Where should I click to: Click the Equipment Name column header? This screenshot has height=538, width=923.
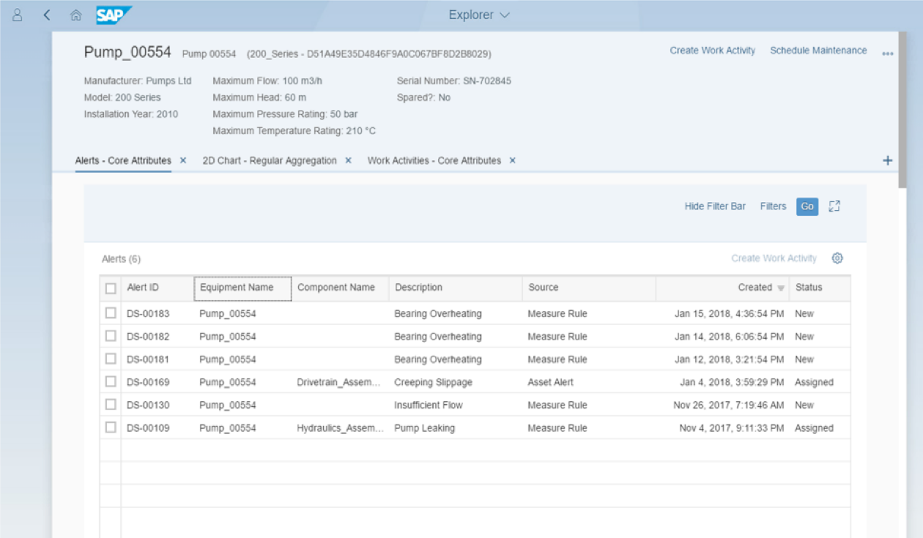[x=242, y=288]
